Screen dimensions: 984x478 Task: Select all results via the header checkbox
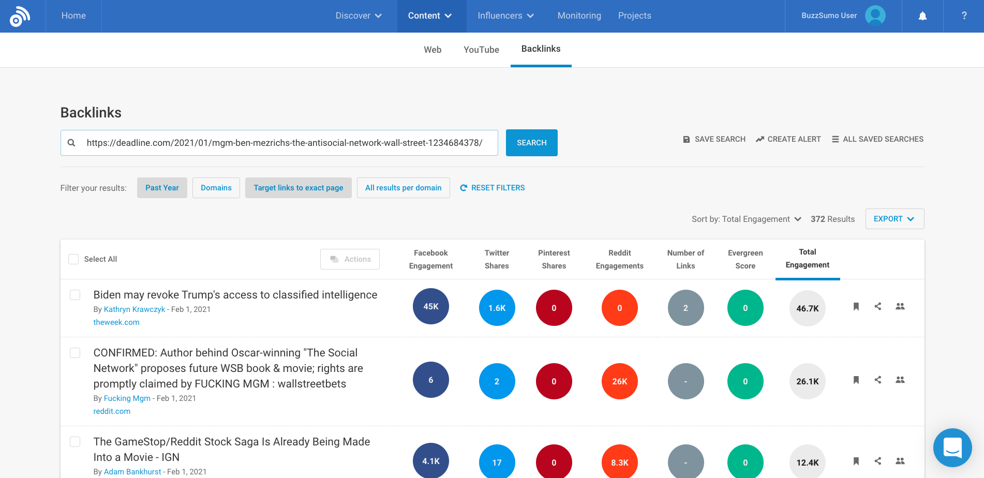(x=73, y=259)
